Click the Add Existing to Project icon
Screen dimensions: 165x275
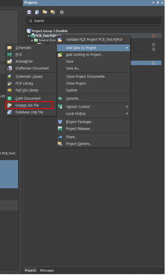click(60, 55)
